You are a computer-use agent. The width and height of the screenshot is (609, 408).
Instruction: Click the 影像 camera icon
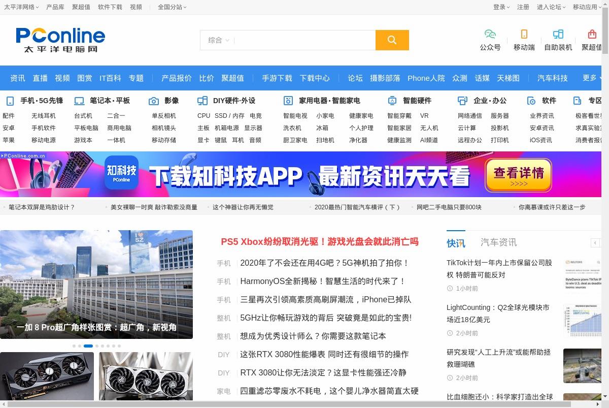pyautogui.click(x=154, y=101)
